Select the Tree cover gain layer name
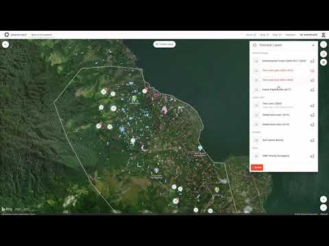 (278, 70)
